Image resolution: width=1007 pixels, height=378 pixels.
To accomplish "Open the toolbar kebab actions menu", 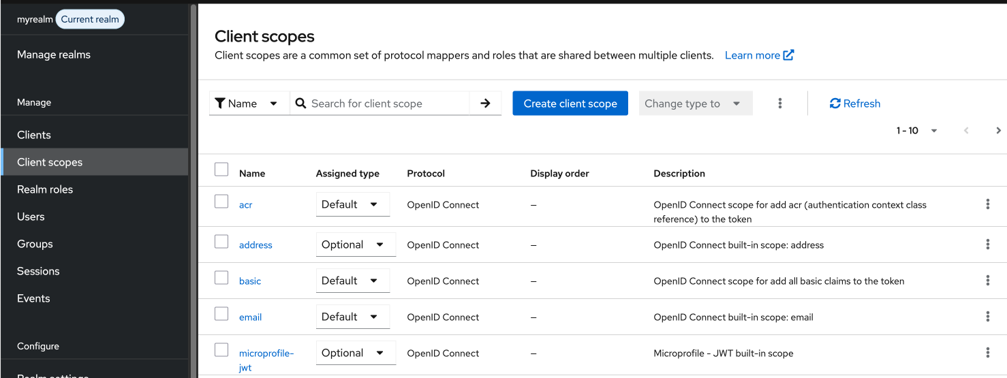I will [x=779, y=104].
